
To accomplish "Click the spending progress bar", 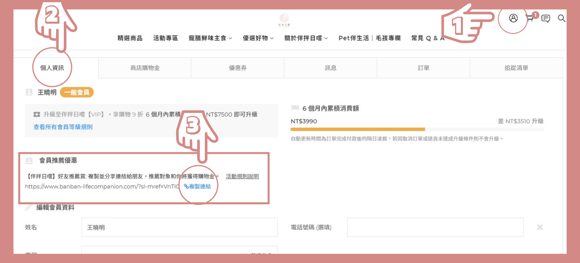I will (x=417, y=129).
